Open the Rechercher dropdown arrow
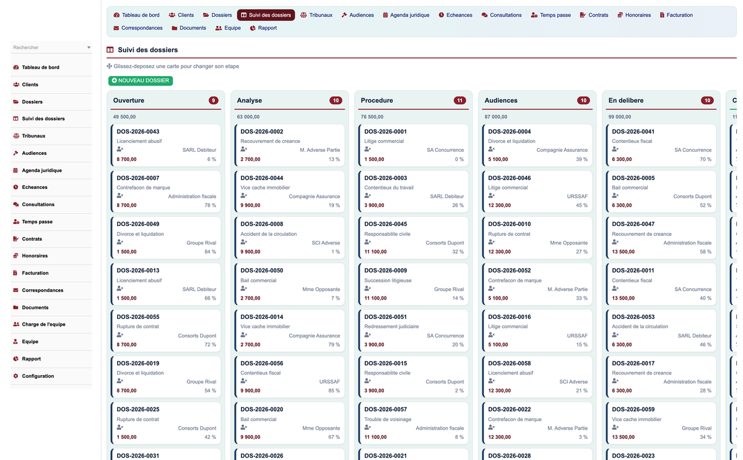The width and height of the screenshot is (743, 460). tap(89, 48)
